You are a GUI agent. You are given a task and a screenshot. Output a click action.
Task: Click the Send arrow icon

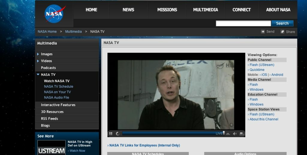pos(263,31)
